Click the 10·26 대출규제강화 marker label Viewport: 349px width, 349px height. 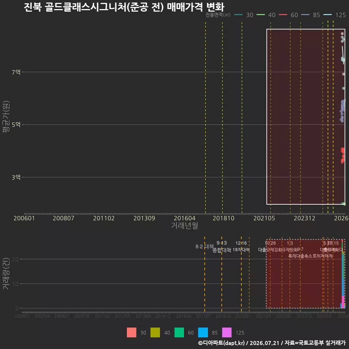point(270,246)
